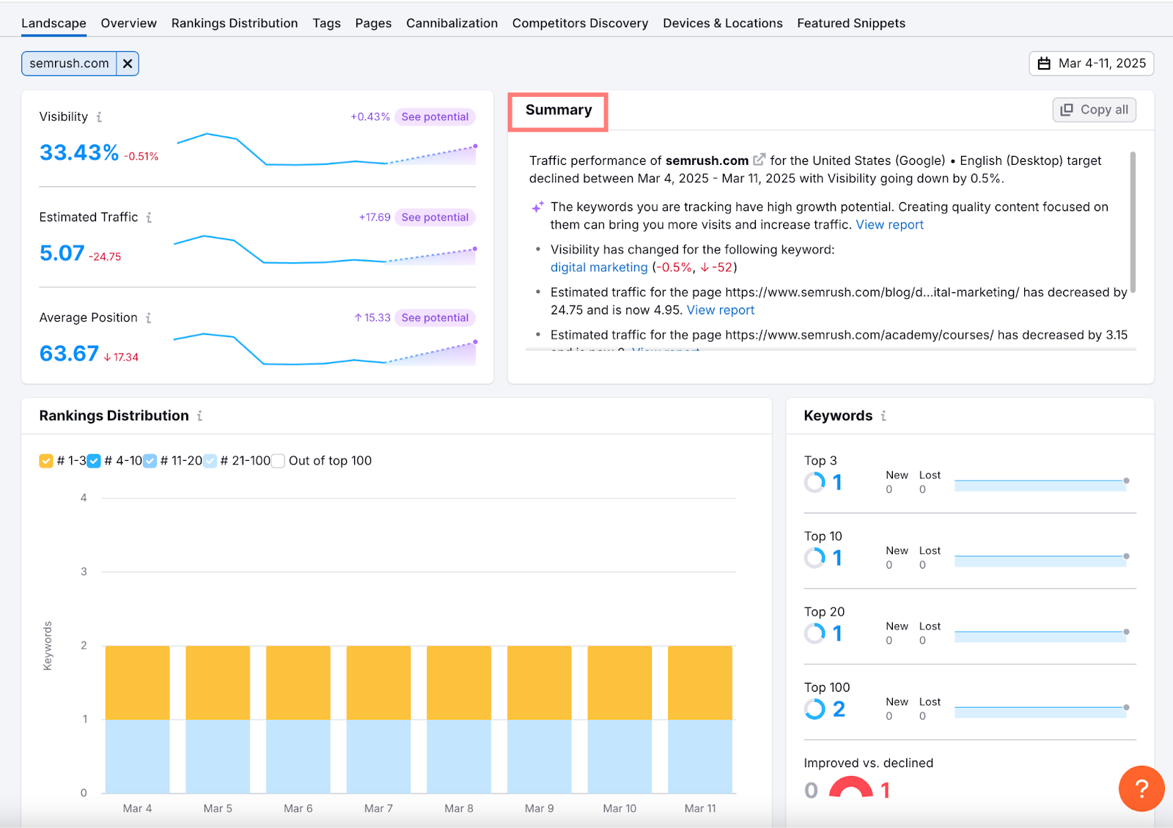Click the Visibility metric info icon
Viewport: 1173px width, 828px height.
[x=100, y=117]
